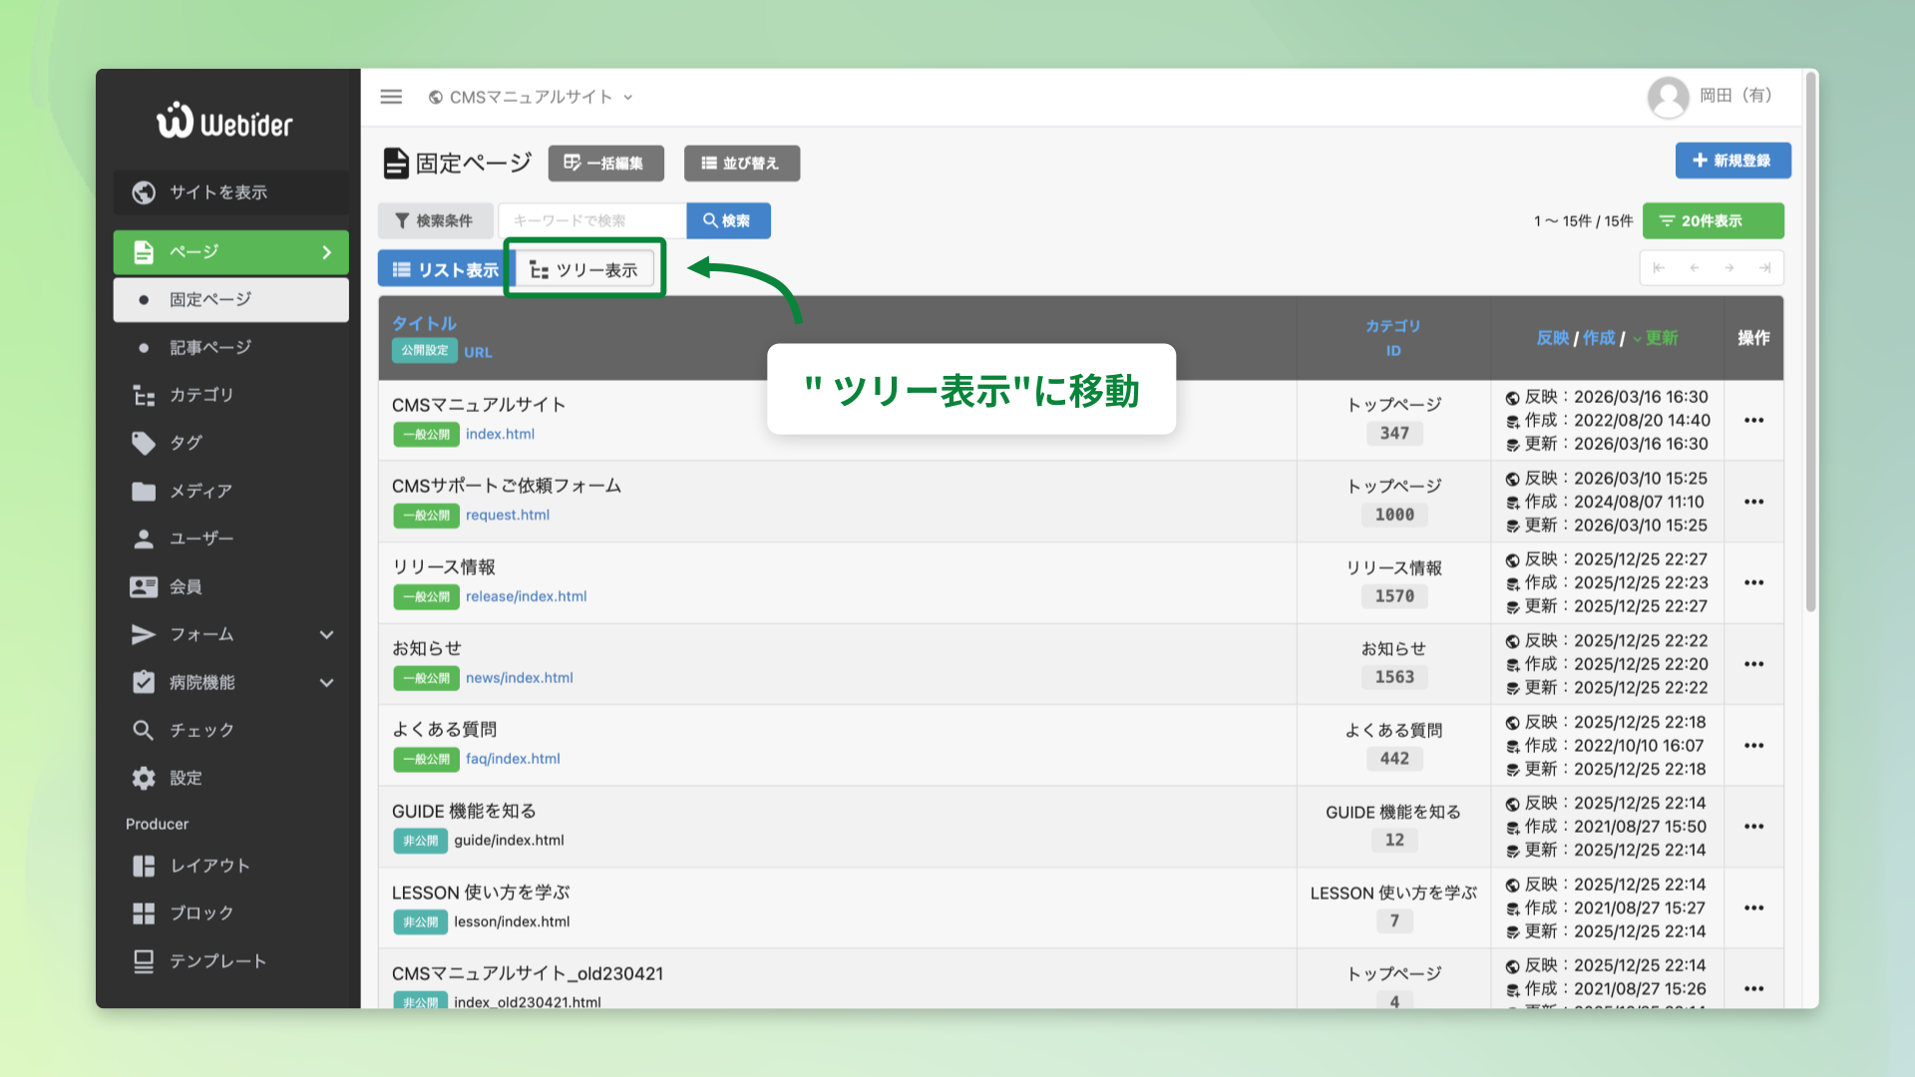
Task: Go to next page arrow
Action: coord(1729,267)
